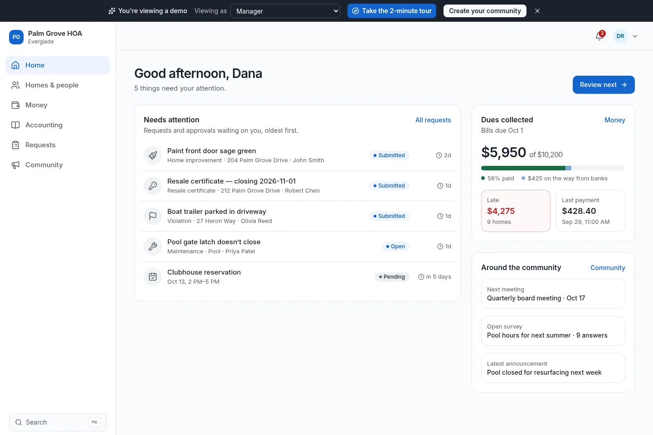Click the ⌘K shortcut badge
This screenshot has width=653, height=435.
[x=94, y=422]
